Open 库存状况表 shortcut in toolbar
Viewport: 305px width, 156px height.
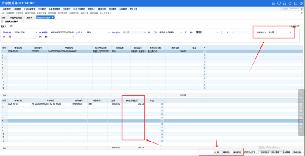(x=74, y=13)
